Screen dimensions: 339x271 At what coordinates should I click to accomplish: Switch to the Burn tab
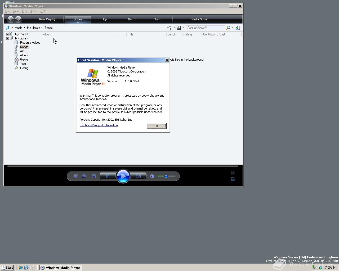(x=131, y=19)
